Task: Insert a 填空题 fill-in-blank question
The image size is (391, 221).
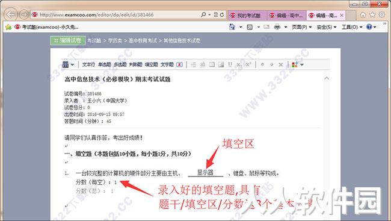Action: (x=152, y=64)
